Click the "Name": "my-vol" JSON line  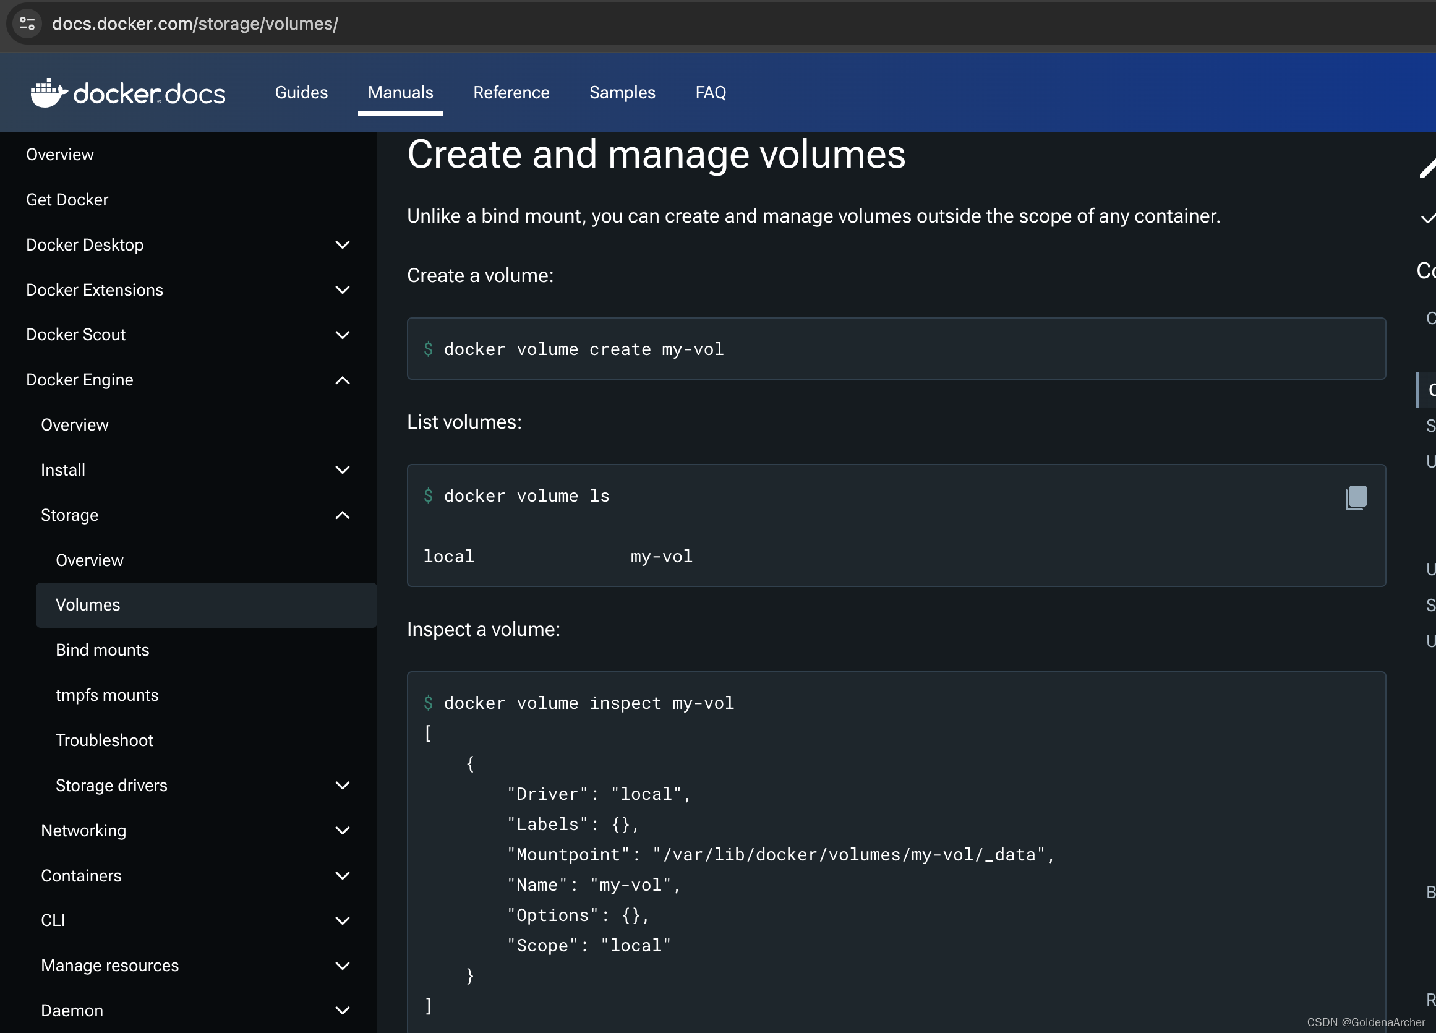[593, 885]
